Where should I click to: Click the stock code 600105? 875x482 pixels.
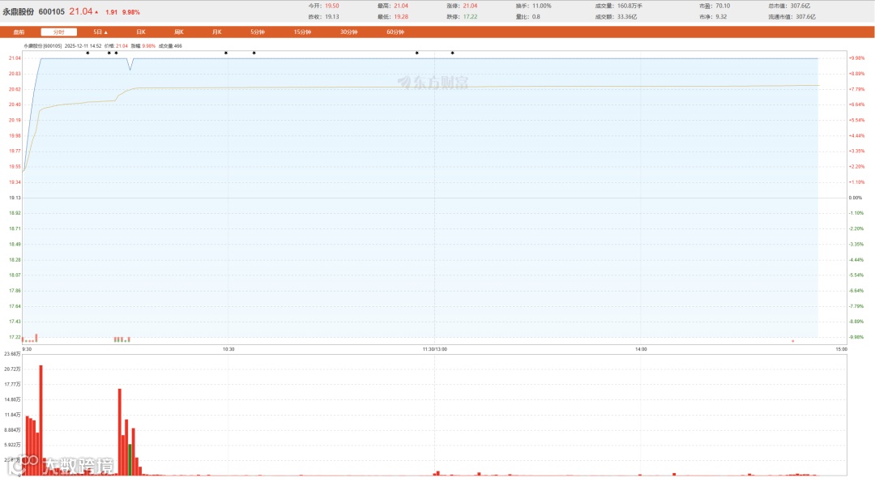[x=51, y=11]
